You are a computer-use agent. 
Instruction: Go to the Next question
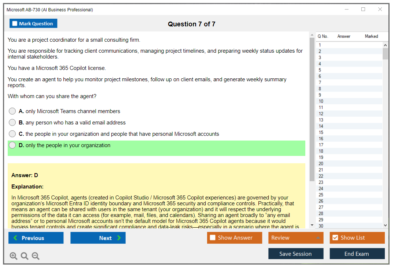click(98, 238)
